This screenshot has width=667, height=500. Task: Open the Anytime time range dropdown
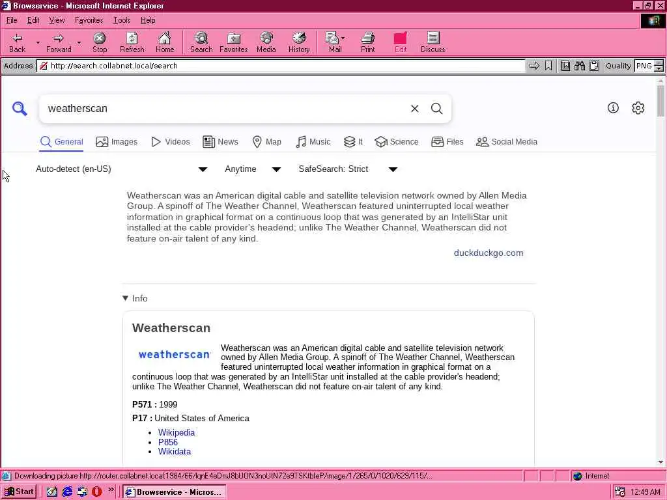click(x=253, y=169)
